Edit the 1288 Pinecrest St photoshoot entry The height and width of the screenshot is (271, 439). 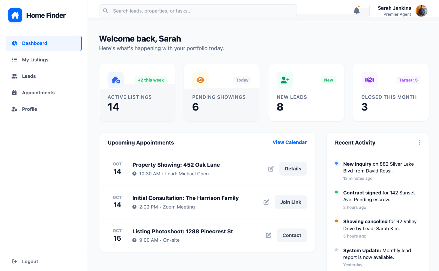coord(268,235)
